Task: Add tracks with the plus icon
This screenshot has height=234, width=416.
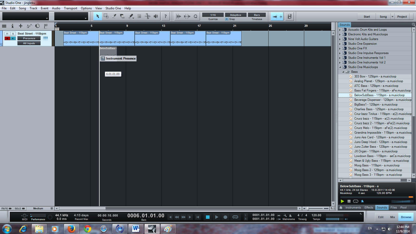Action: coord(21,26)
